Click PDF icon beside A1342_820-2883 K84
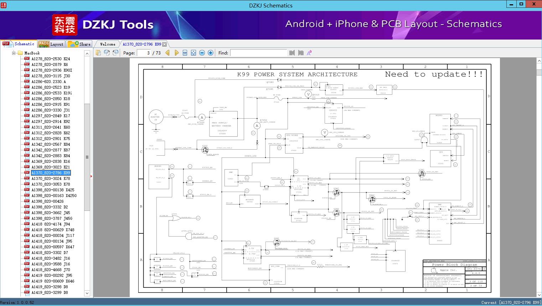542x306 pixels. pyautogui.click(x=27, y=155)
